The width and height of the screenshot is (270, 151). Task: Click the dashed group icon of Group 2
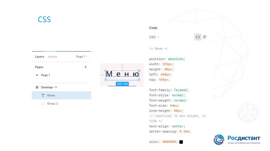pos(43,104)
